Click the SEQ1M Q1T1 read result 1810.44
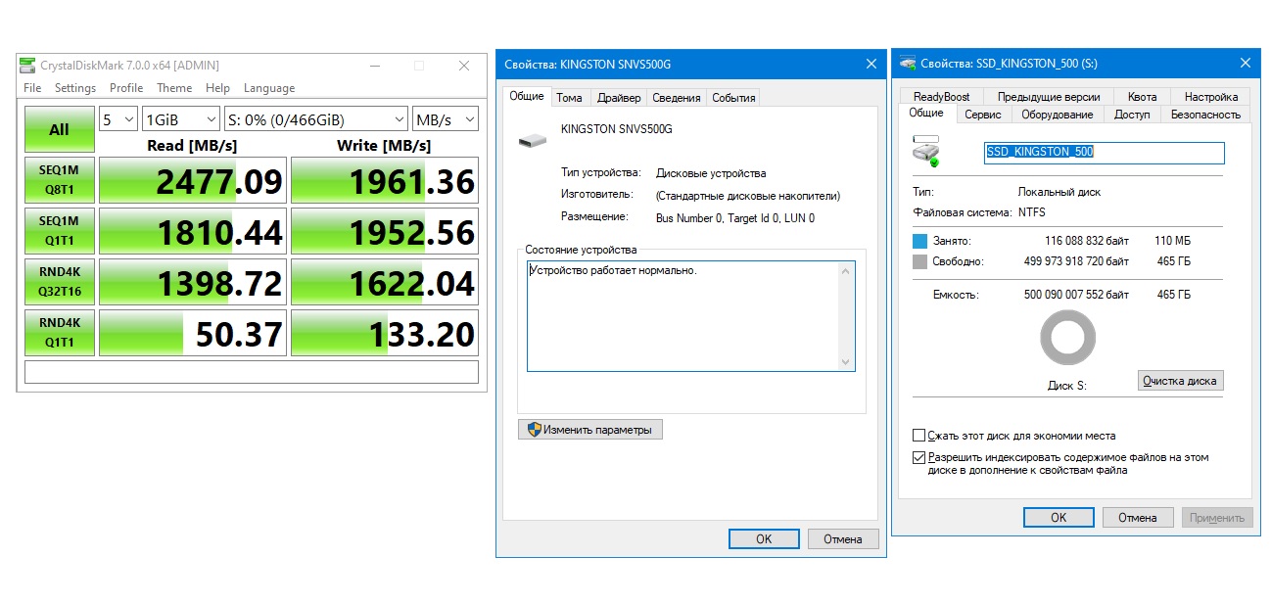Image resolution: width=1271 pixels, height=604 pixels. (x=193, y=231)
